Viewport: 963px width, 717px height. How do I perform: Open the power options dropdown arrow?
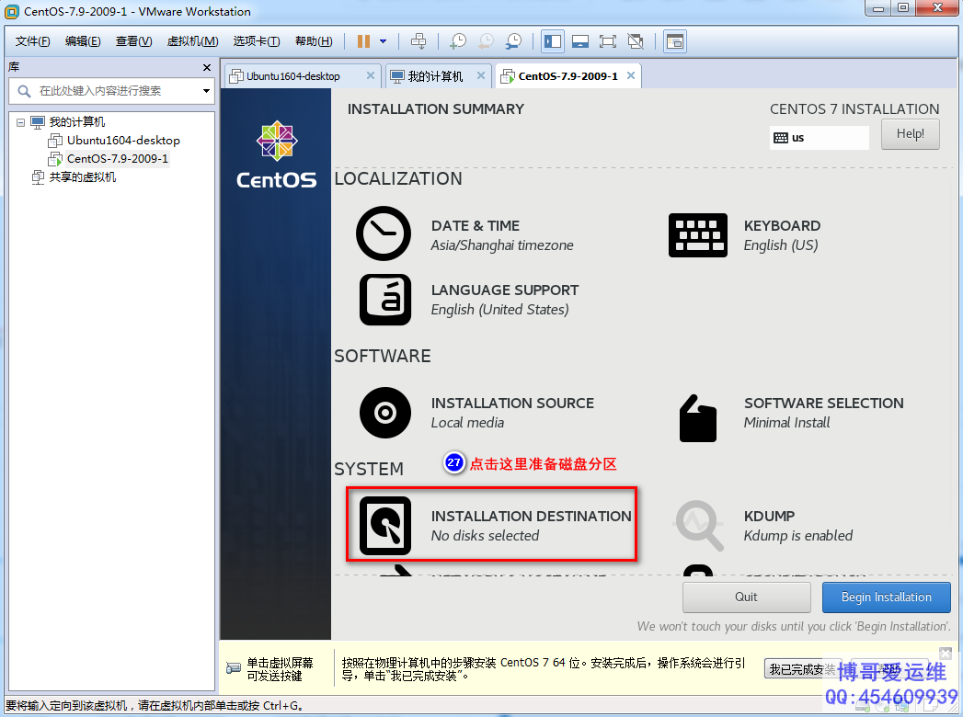(384, 41)
